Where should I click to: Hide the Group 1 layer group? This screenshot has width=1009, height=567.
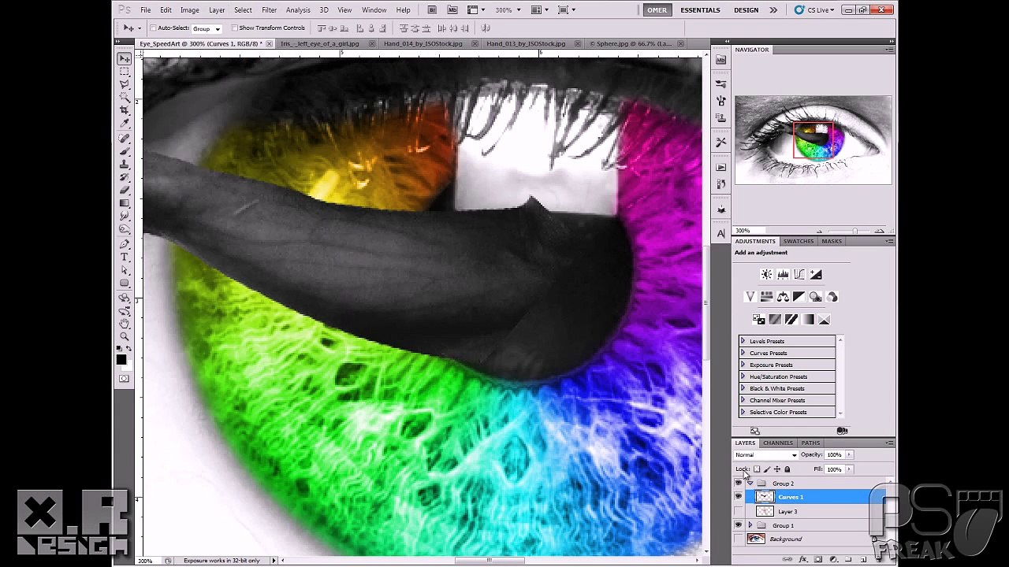739,525
